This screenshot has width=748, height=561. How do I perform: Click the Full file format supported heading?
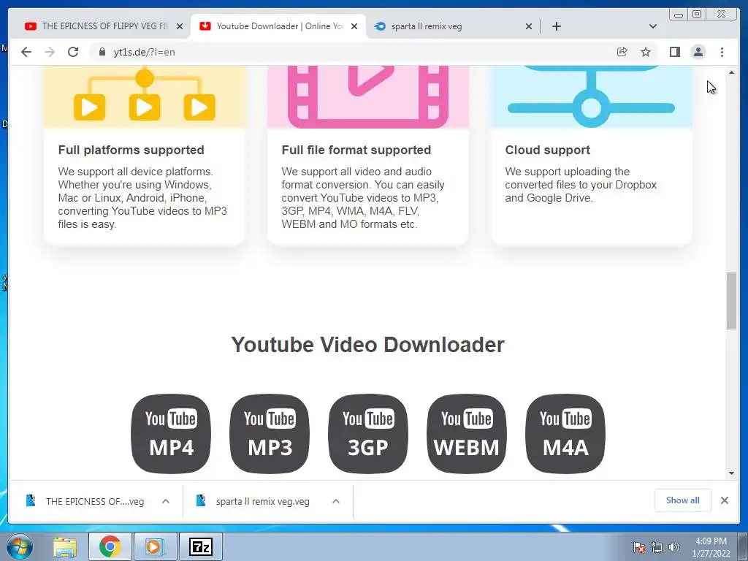coord(356,150)
